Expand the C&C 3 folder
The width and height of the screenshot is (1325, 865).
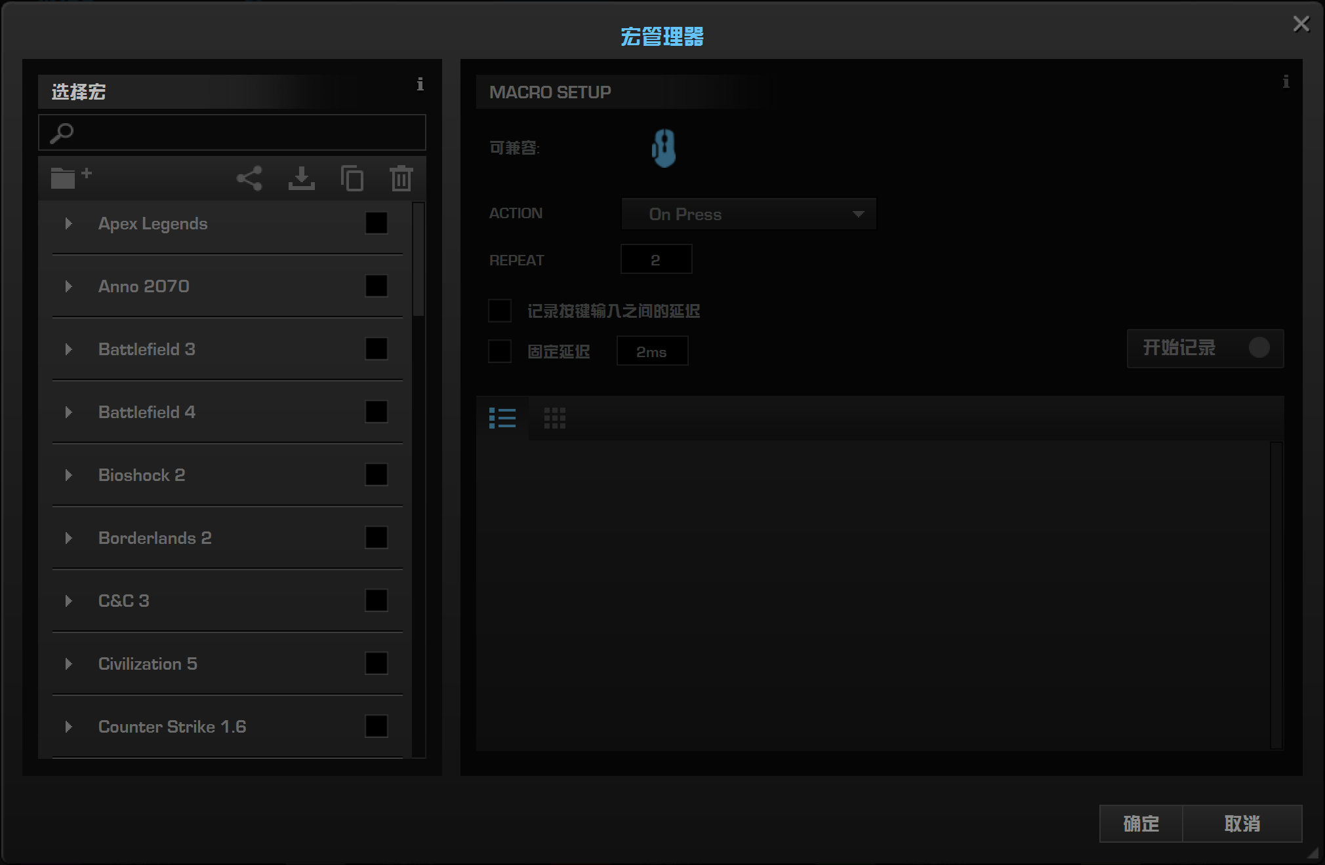point(68,601)
